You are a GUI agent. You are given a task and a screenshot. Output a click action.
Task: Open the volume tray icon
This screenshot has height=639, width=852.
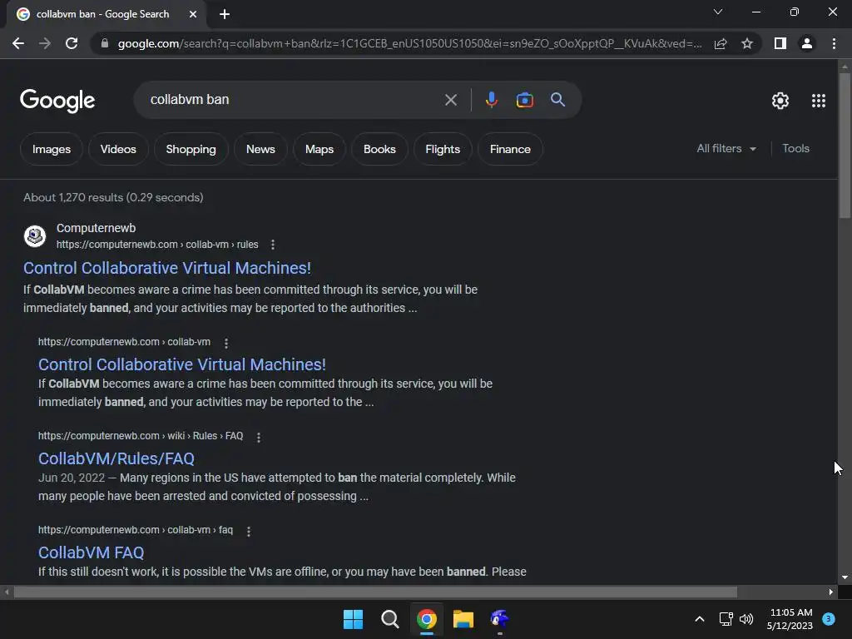(746, 619)
